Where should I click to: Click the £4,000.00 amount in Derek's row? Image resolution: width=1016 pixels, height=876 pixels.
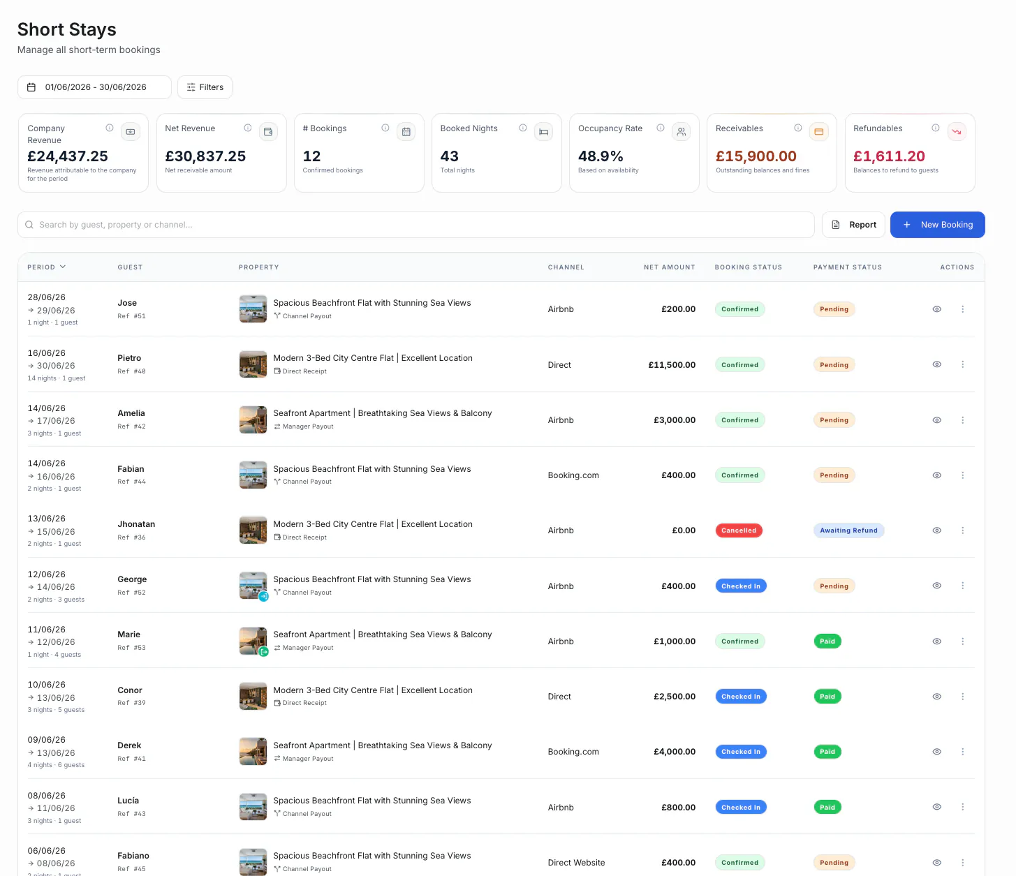(675, 752)
